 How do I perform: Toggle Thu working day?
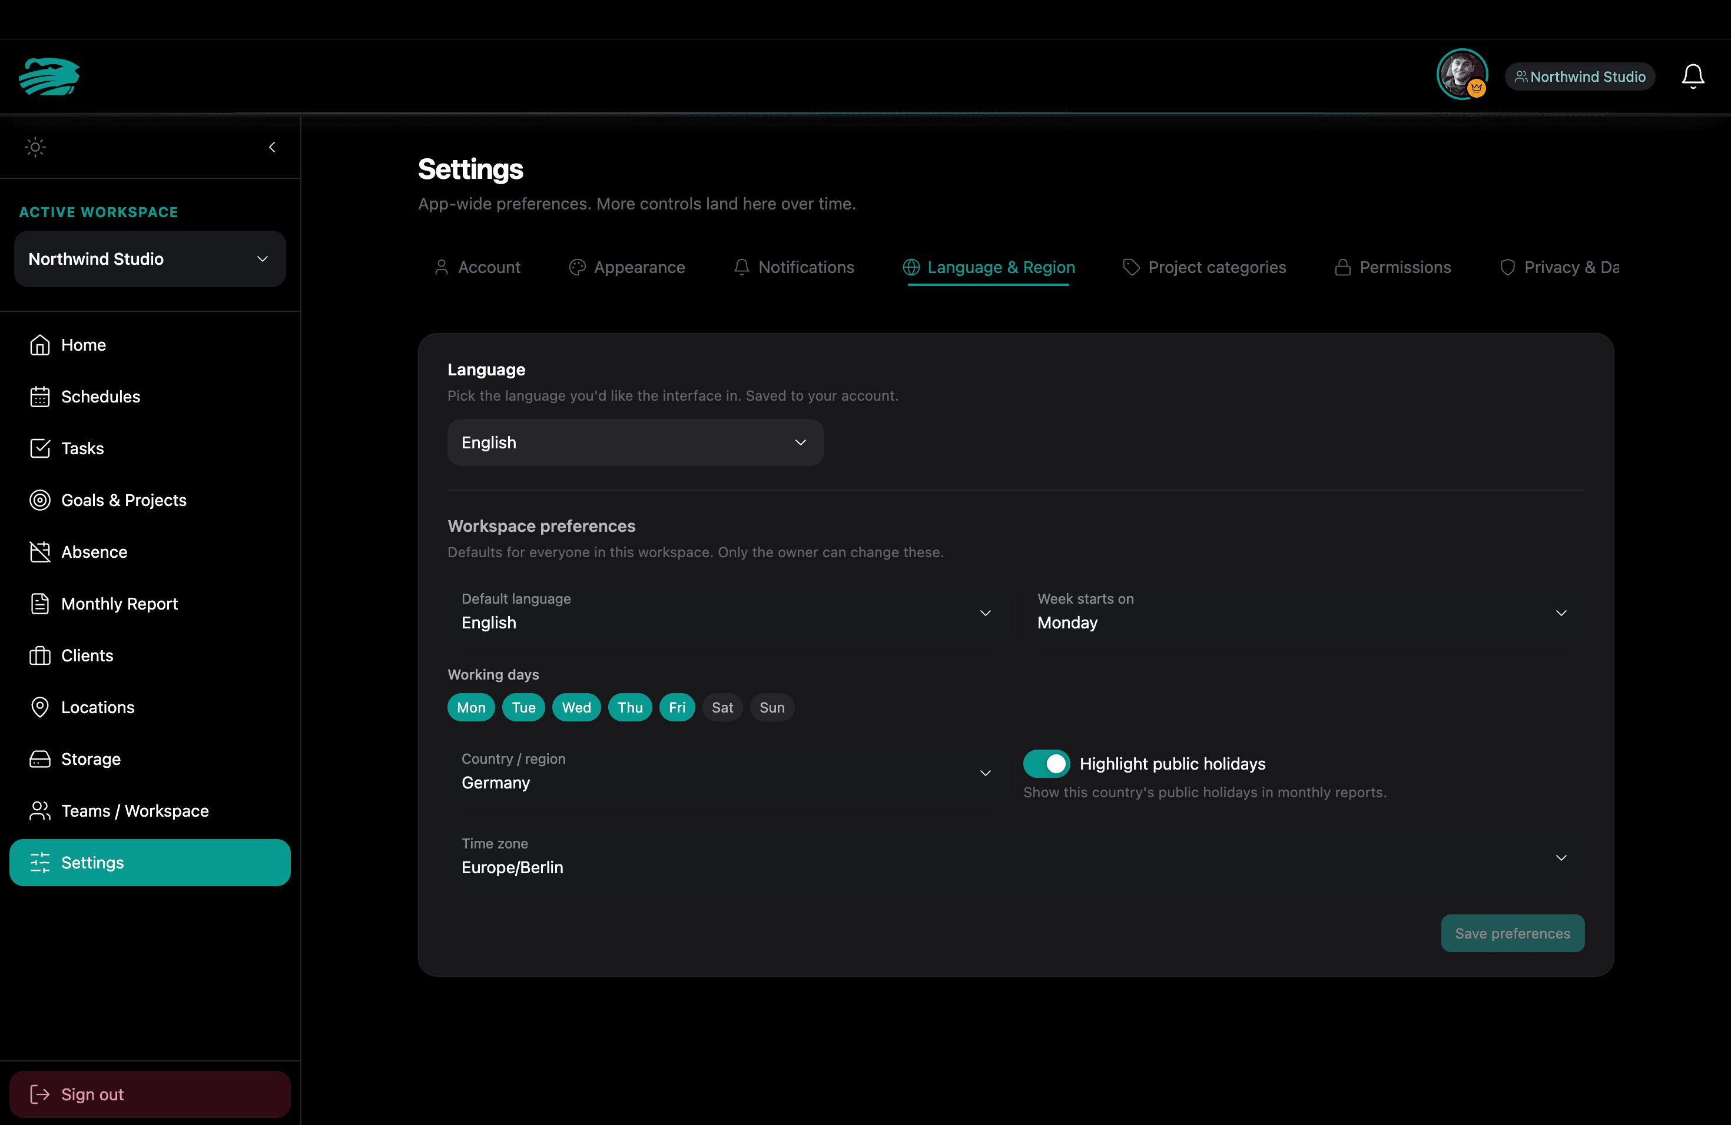pyautogui.click(x=630, y=708)
